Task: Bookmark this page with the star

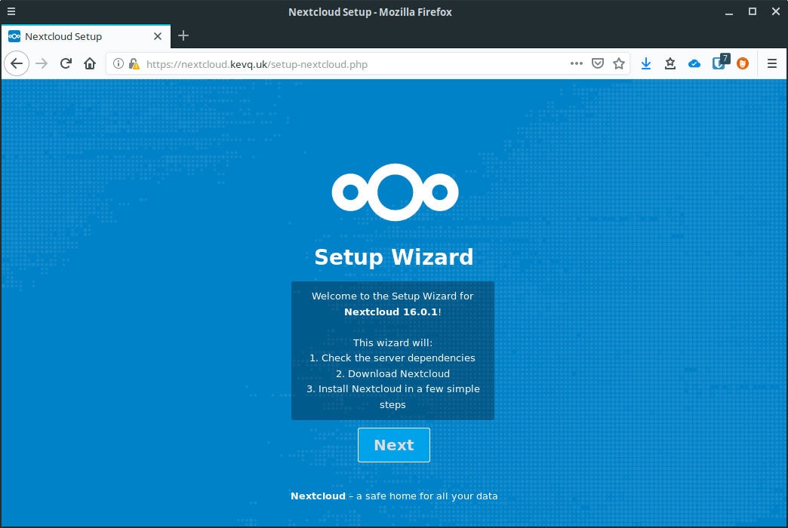Action: (620, 63)
